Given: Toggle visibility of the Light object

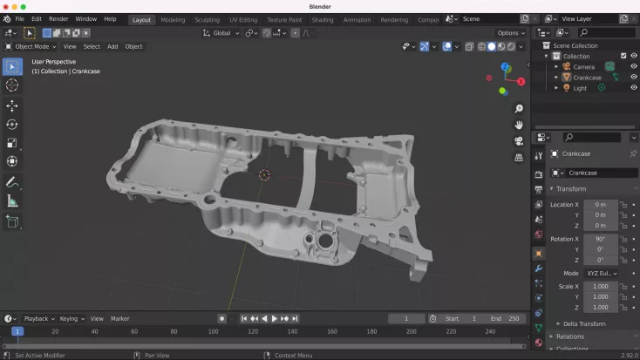Looking at the screenshot, I should [633, 88].
